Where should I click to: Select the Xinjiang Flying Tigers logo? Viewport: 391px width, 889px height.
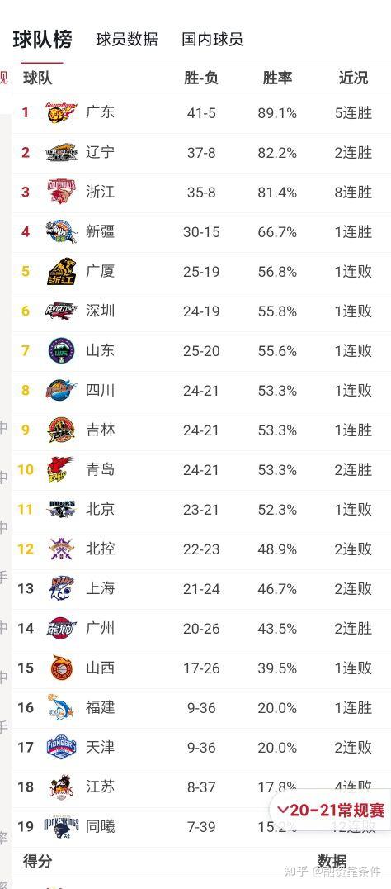61,232
